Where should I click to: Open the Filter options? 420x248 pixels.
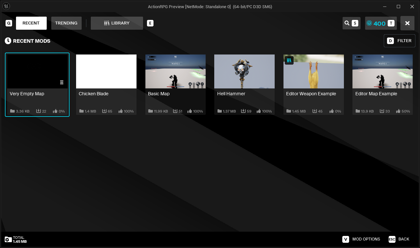point(399,41)
